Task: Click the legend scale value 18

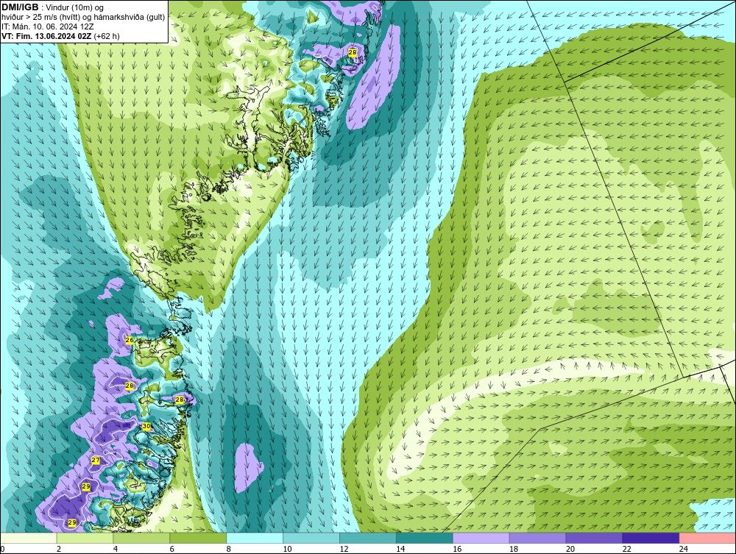Action: 514,549
